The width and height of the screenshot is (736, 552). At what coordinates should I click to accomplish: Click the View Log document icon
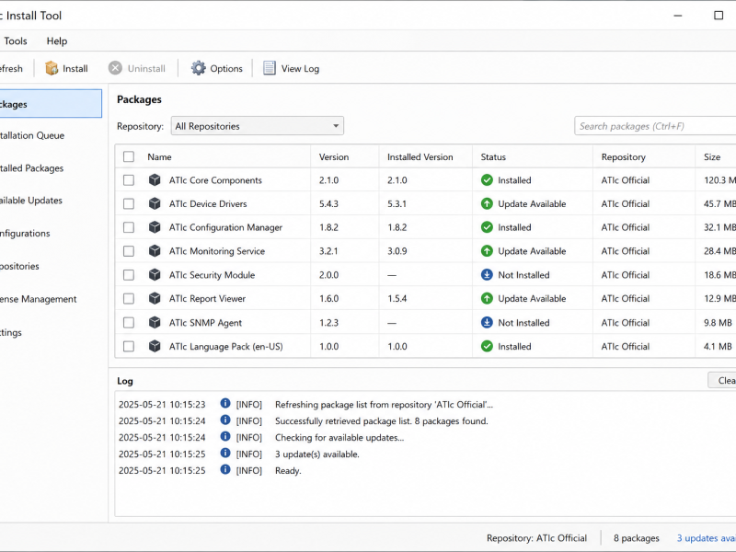click(x=270, y=68)
